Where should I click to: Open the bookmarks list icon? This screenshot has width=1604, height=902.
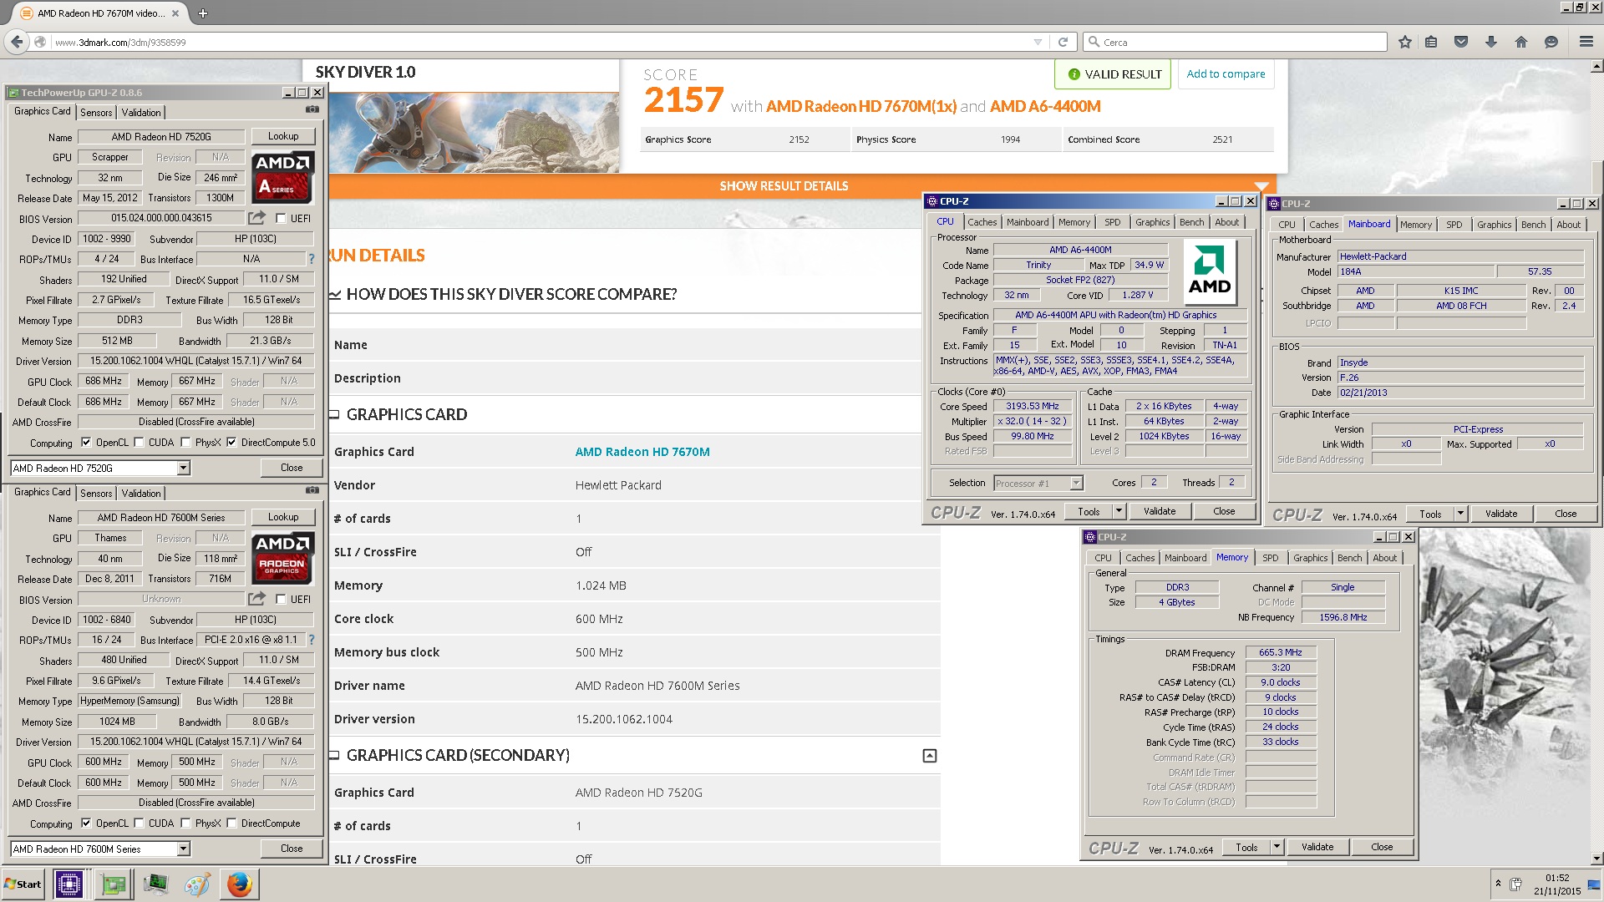(1431, 42)
